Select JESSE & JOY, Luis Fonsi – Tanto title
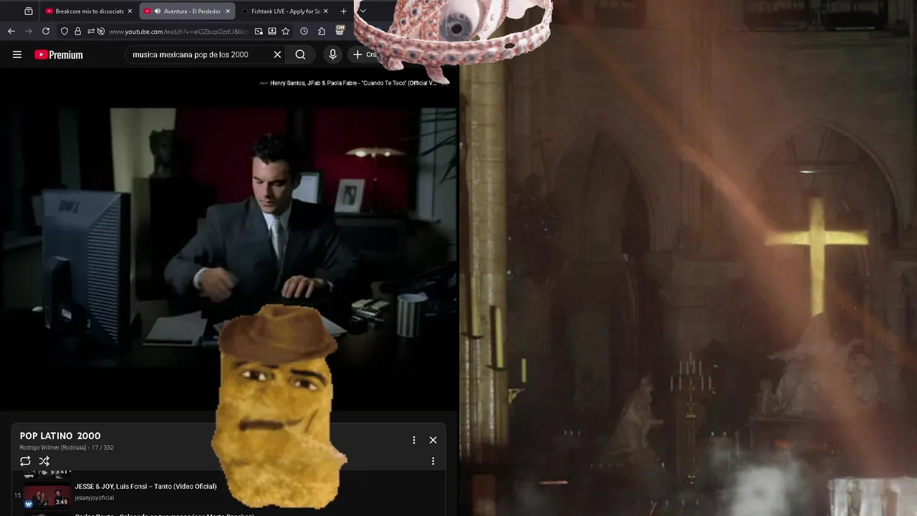Viewport: 917px width, 516px height. (145, 486)
